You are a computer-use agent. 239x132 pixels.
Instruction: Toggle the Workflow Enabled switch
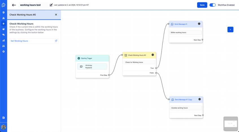212,5
